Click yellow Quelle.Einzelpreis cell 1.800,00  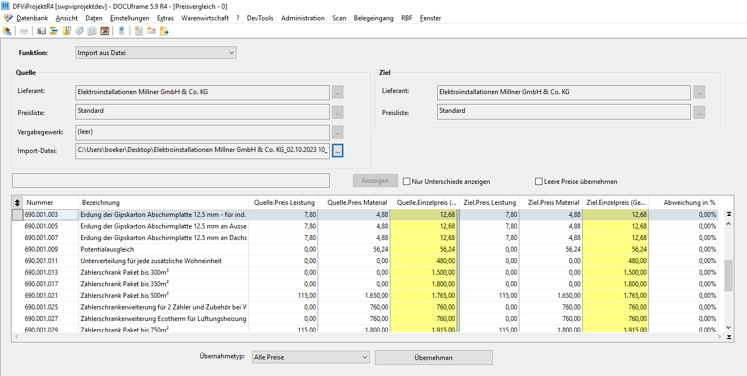423,284
